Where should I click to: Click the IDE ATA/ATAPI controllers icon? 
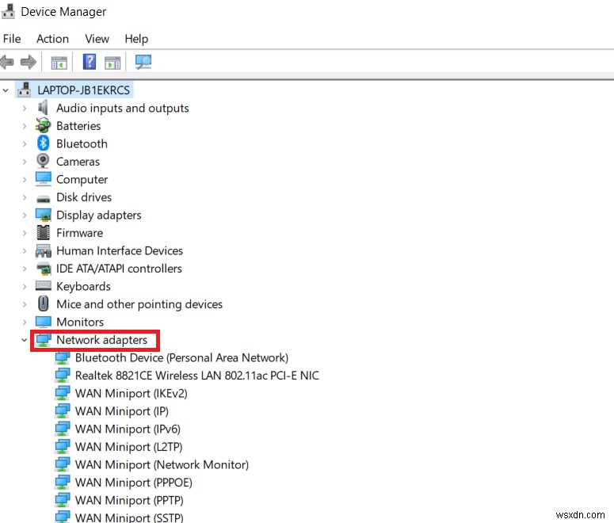click(x=44, y=269)
